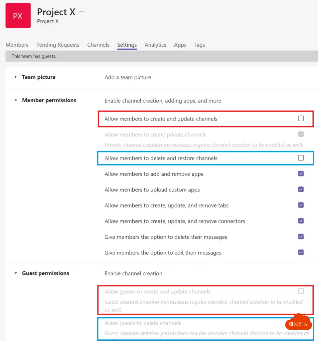The width and height of the screenshot is (318, 341).
Task: Enable members to delete and restore channels
Action: point(301,158)
